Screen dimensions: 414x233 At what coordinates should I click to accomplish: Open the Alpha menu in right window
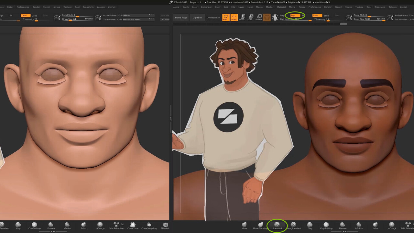(176, 7)
